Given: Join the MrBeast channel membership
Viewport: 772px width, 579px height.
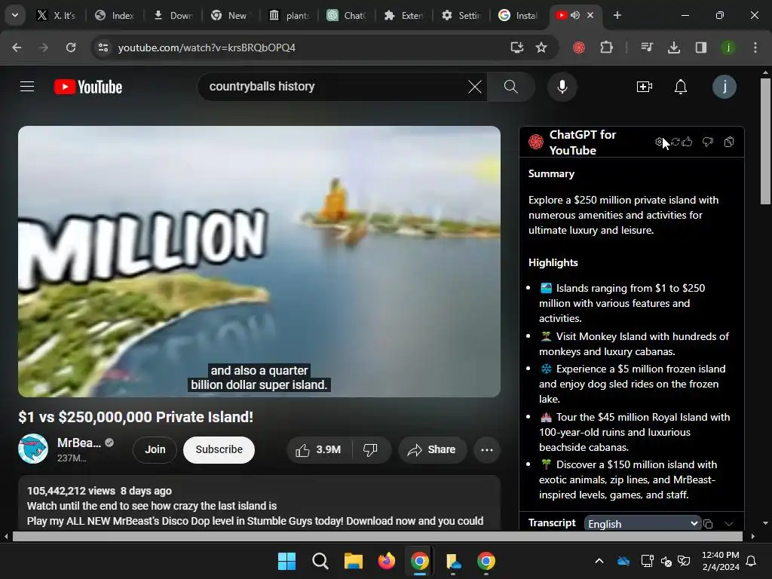Looking at the screenshot, I should 155,449.
